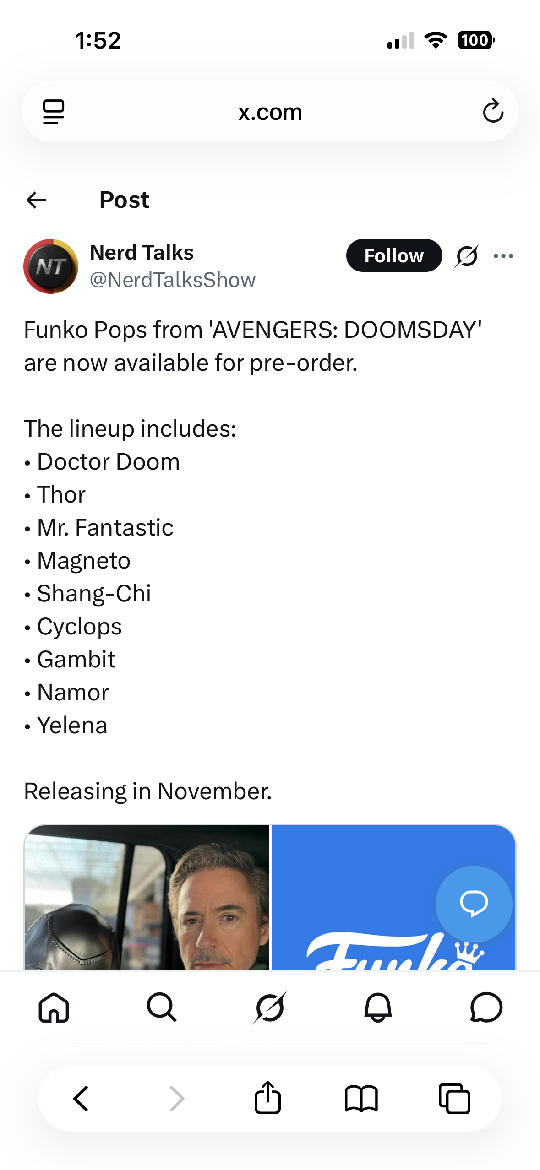Tap the x.com address bar
Screen dimensions: 540x1170
click(x=270, y=111)
